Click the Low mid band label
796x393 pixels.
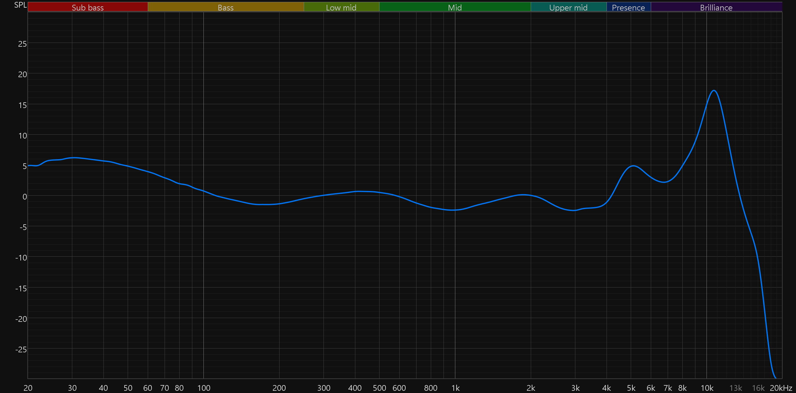(341, 7)
